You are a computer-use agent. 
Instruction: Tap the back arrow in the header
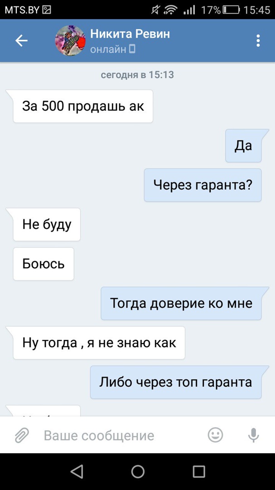(22, 41)
